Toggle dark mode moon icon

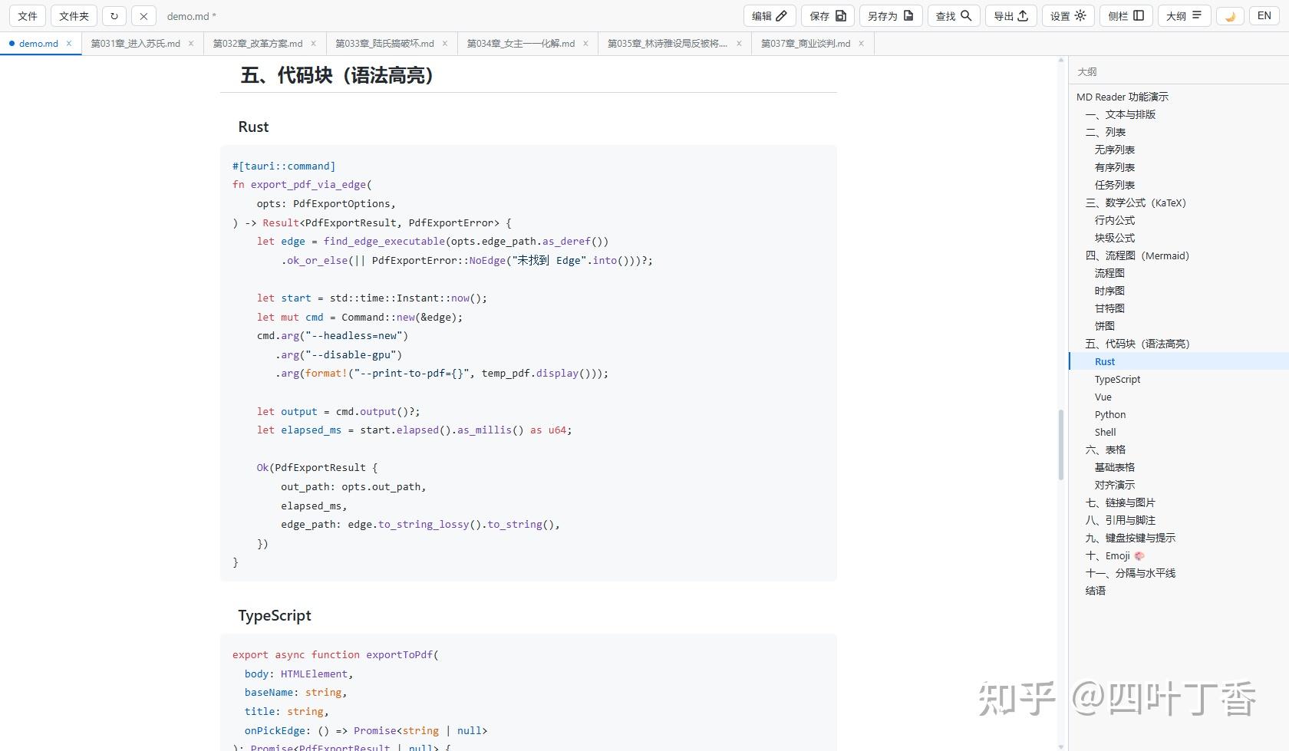pos(1230,16)
